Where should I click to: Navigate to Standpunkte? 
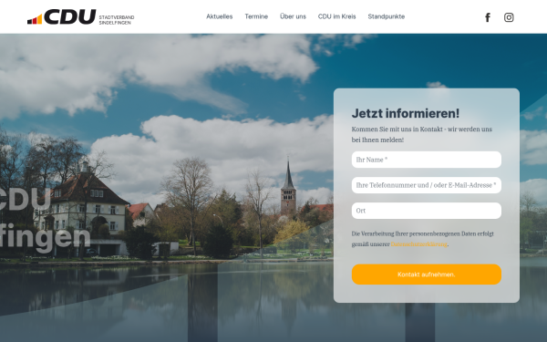(387, 16)
